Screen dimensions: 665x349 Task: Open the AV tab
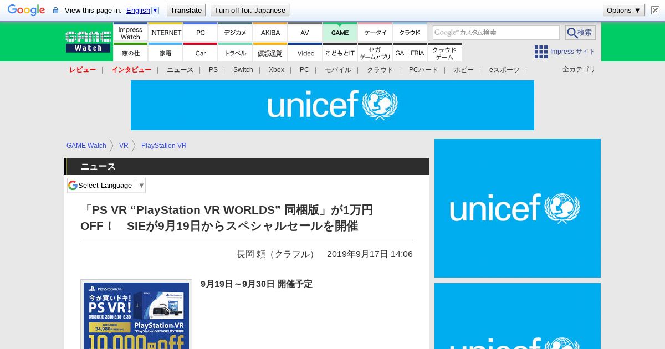pos(305,33)
